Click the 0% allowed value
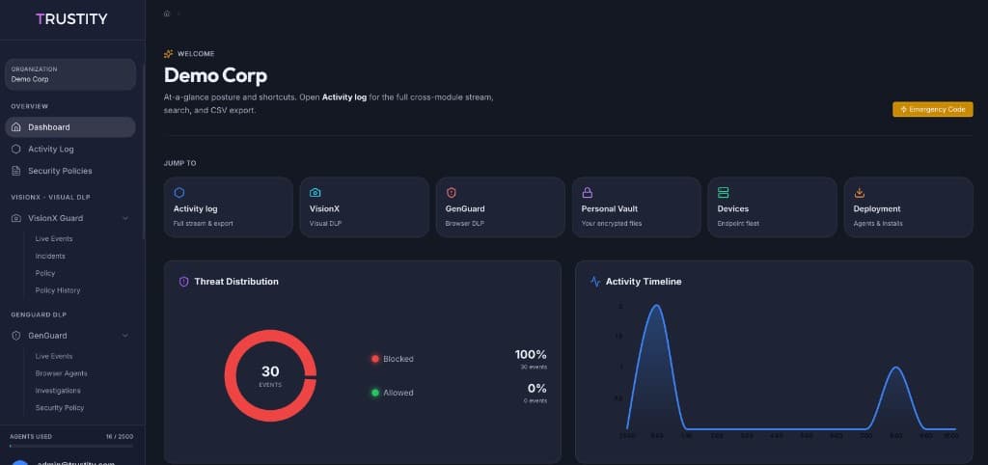 click(536, 388)
